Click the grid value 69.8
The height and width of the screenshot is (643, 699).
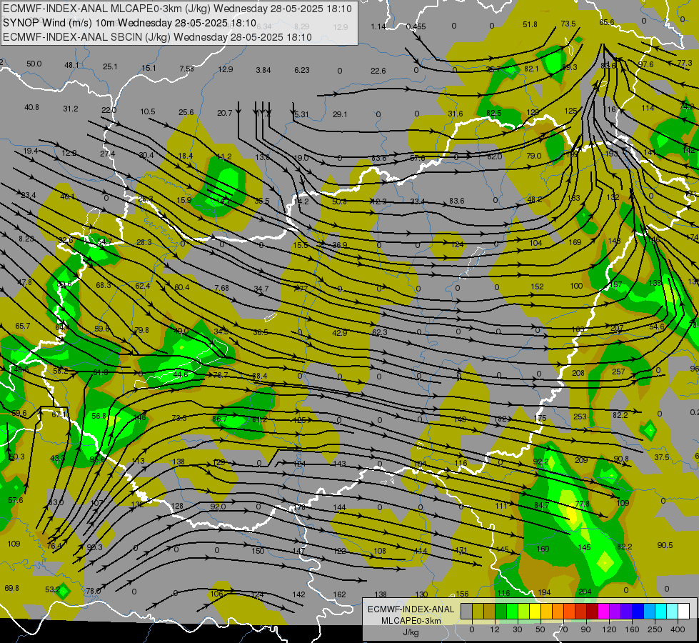tap(12, 588)
